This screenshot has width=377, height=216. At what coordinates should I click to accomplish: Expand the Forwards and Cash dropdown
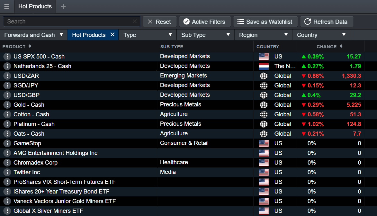click(x=34, y=35)
